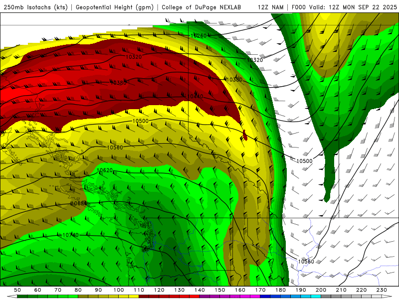Click the 160 kts legend value

point(240,290)
